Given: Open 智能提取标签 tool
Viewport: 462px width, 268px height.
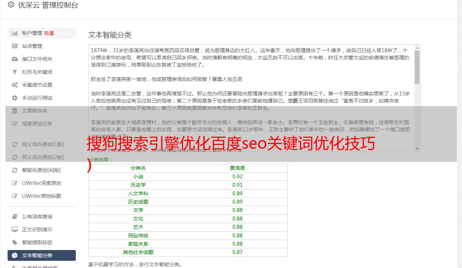Looking at the screenshot, I should click(x=42, y=242).
